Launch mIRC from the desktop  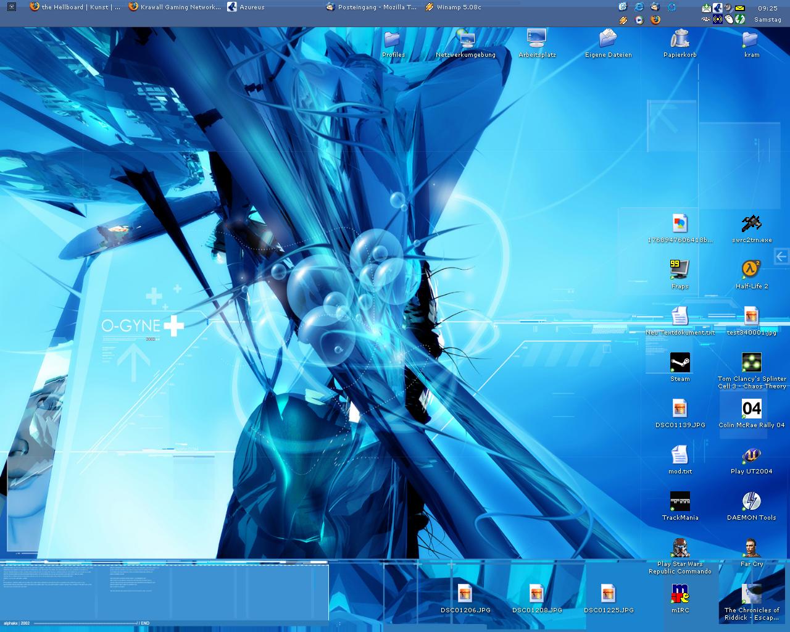(680, 594)
